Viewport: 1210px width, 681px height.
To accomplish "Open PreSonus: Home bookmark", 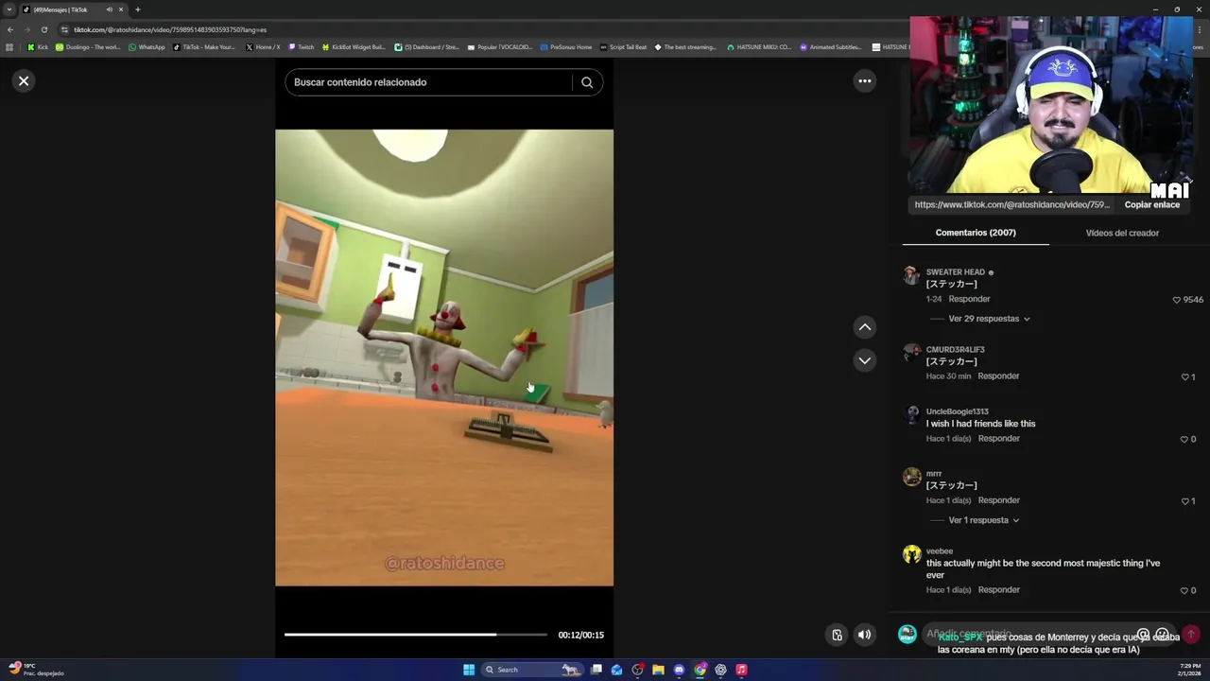I will (566, 47).
